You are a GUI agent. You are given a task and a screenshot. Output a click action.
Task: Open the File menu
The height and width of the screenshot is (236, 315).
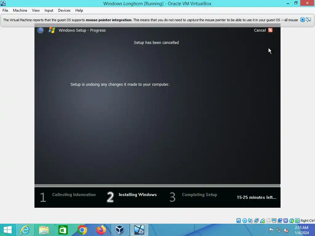(5, 10)
